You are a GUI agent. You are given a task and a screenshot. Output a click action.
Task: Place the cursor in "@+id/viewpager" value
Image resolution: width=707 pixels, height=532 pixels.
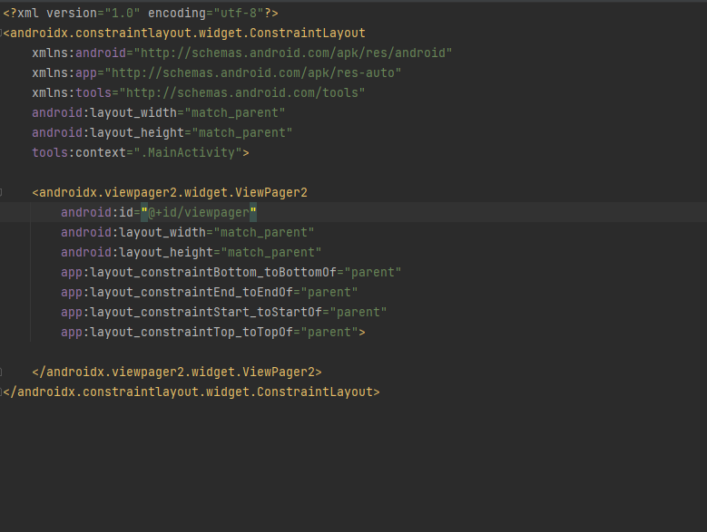(199, 212)
